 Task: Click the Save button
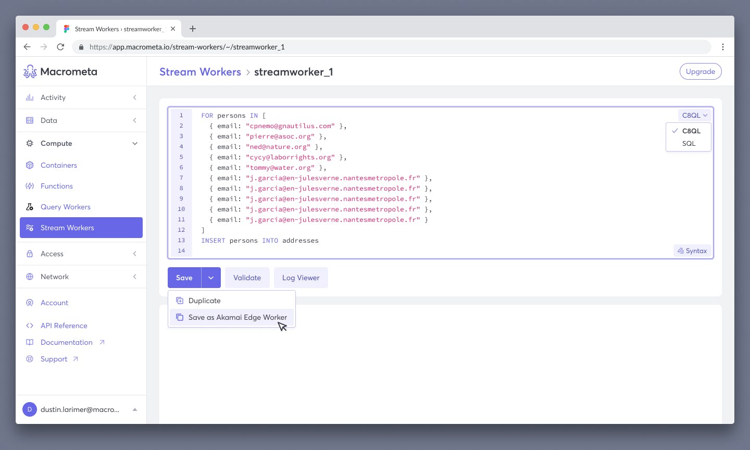click(184, 278)
